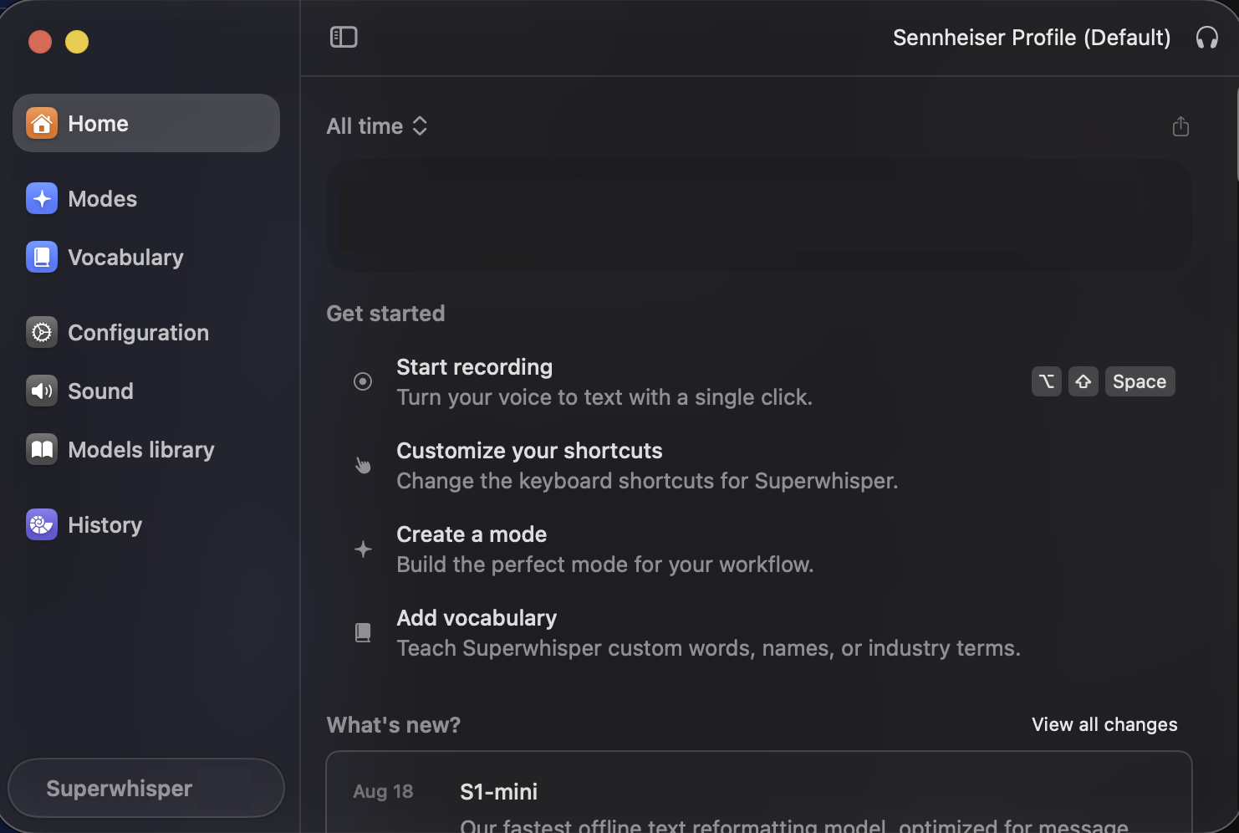1239x833 pixels.
Task: Select Sound in the sidebar
Action: click(x=146, y=391)
